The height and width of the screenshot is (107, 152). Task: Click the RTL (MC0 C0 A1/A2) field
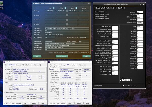pyautogui.click(x=115, y=67)
